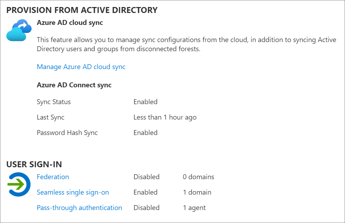Click the Disabled status beside Pass-through authentication
The width and height of the screenshot is (345, 223).
147,208
